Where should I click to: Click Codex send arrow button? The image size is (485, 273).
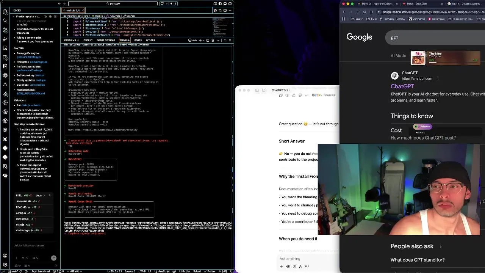(54, 258)
